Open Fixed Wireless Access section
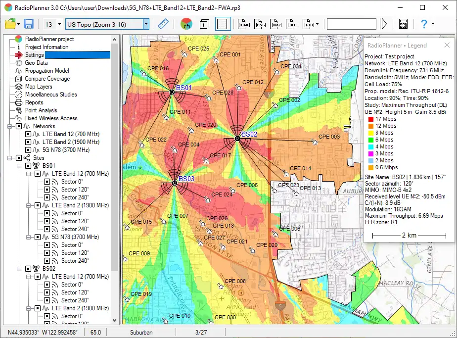The height and width of the screenshot is (338, 457). [x=51, y=118]
